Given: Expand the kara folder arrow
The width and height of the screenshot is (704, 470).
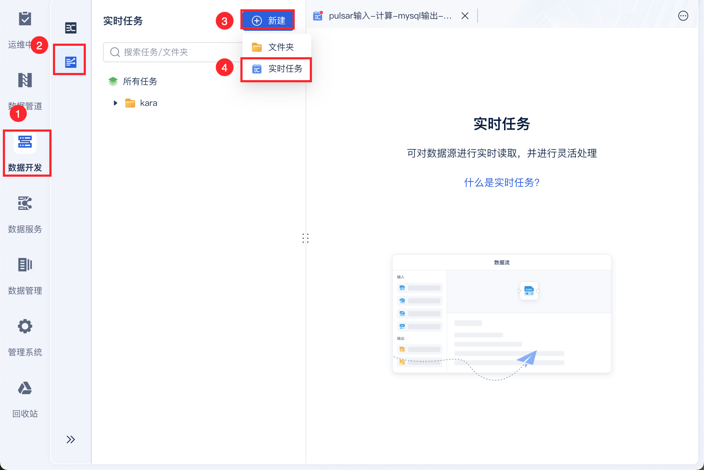Looking at the screenshot, I should [115, 103].
